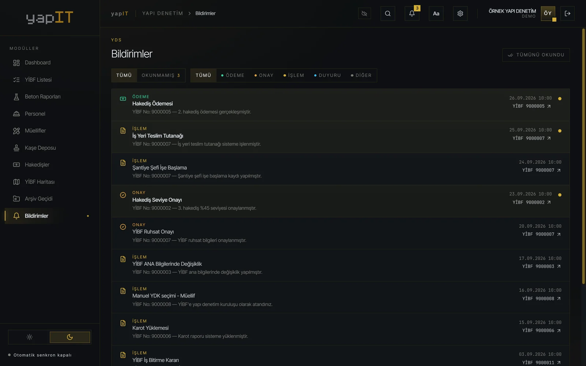Image resolution: width=586 pixels, height=366 pixels.
Task: Switch to light theme sun button
Action: (x=29, y=337)
